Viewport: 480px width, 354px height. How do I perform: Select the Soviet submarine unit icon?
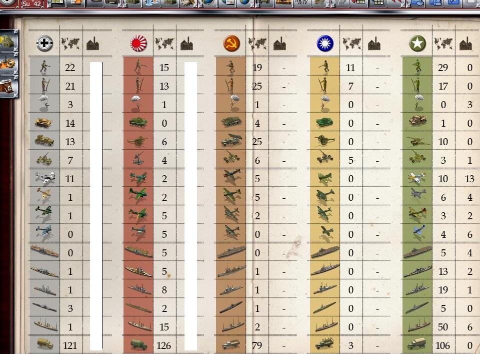tap(231, 307)
